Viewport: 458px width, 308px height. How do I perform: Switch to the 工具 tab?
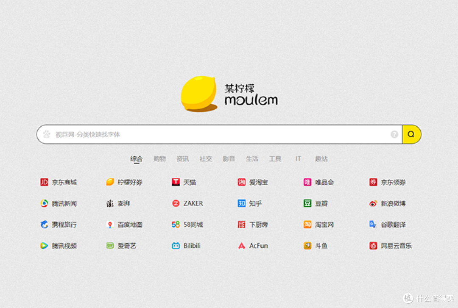click(x=275, y=159)
